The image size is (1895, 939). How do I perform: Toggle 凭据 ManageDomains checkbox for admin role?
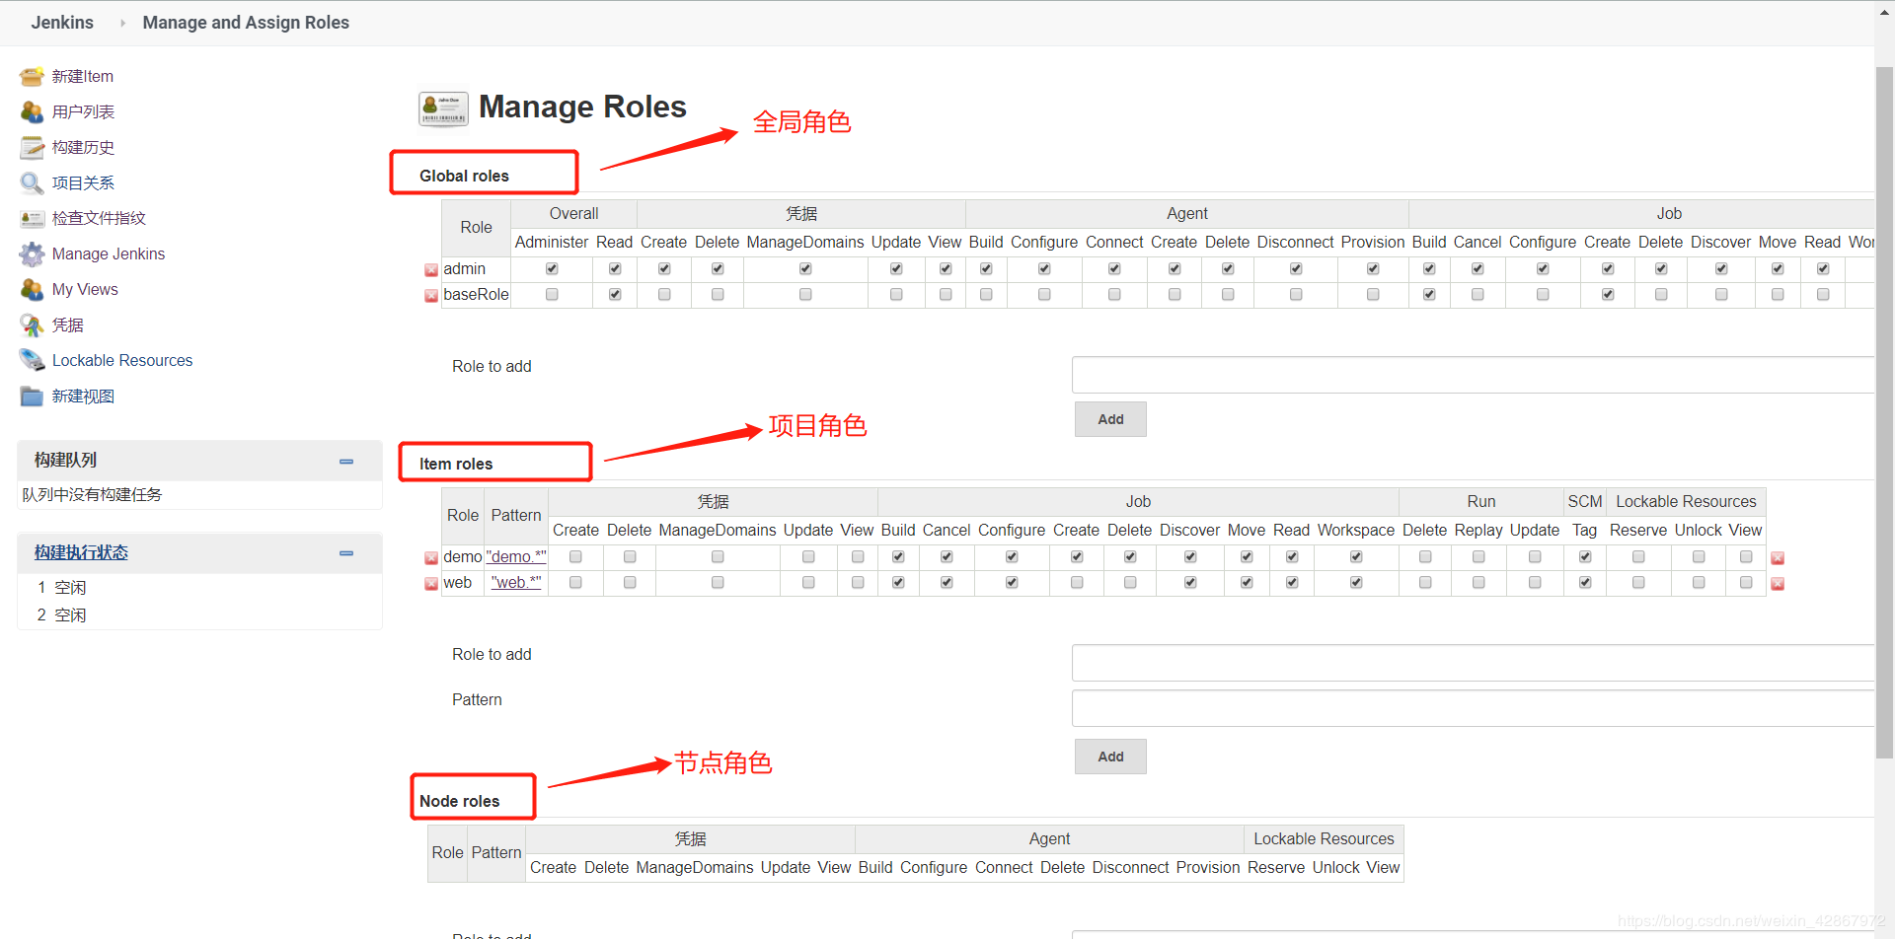coord(805,269)
